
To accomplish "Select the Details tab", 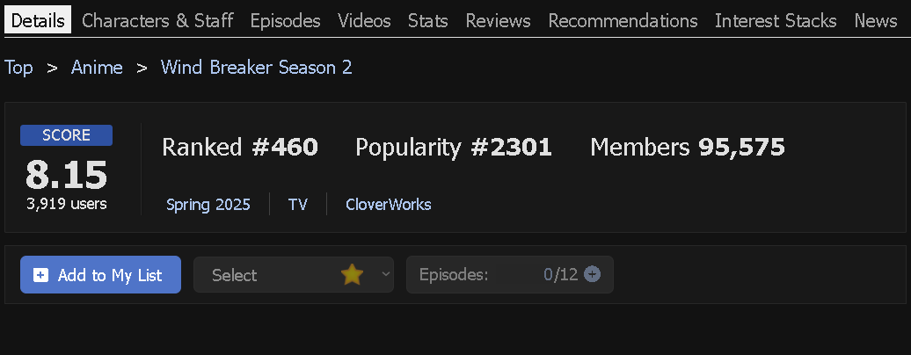I will [38, 21].
